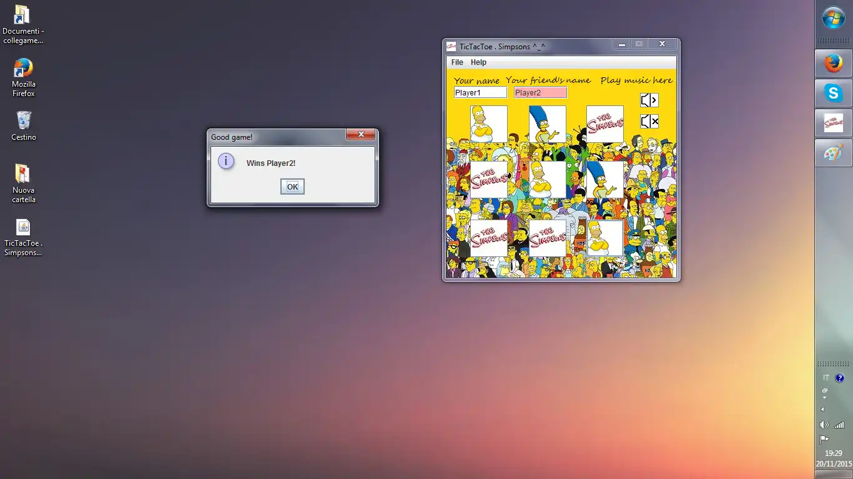This screenshot has width=853, height=479.
Task: Mute music with the crossed speaker icon
Action: tap(649, 121)
